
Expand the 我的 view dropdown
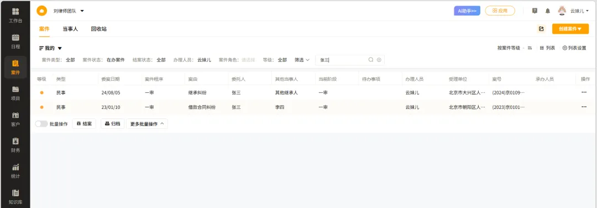(x=60, y=48)
